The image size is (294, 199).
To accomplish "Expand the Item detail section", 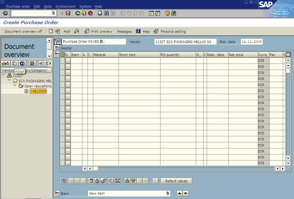I will click(x=57, y=193).
